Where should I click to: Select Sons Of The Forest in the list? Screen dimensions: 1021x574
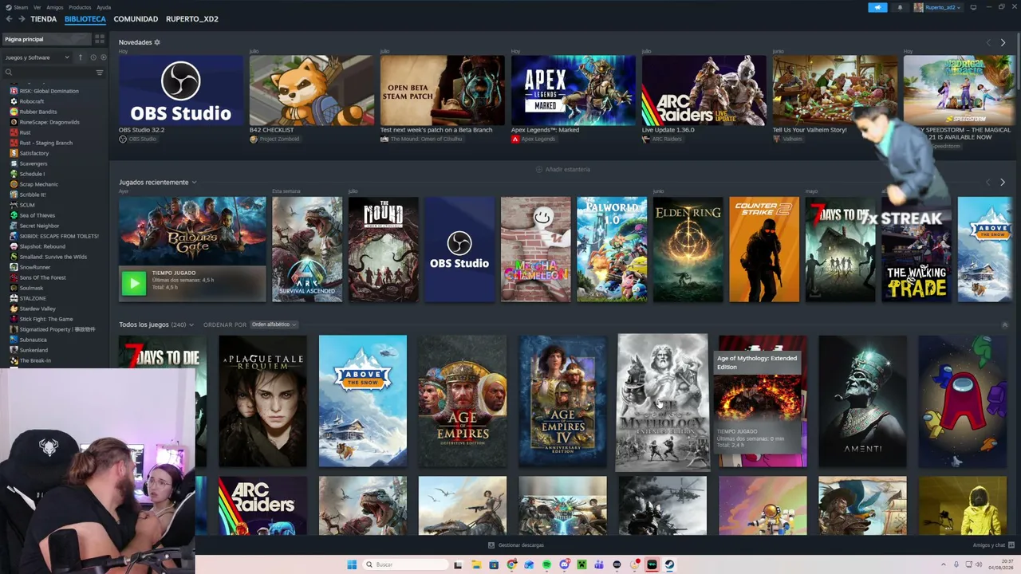[x=42, y=277]
